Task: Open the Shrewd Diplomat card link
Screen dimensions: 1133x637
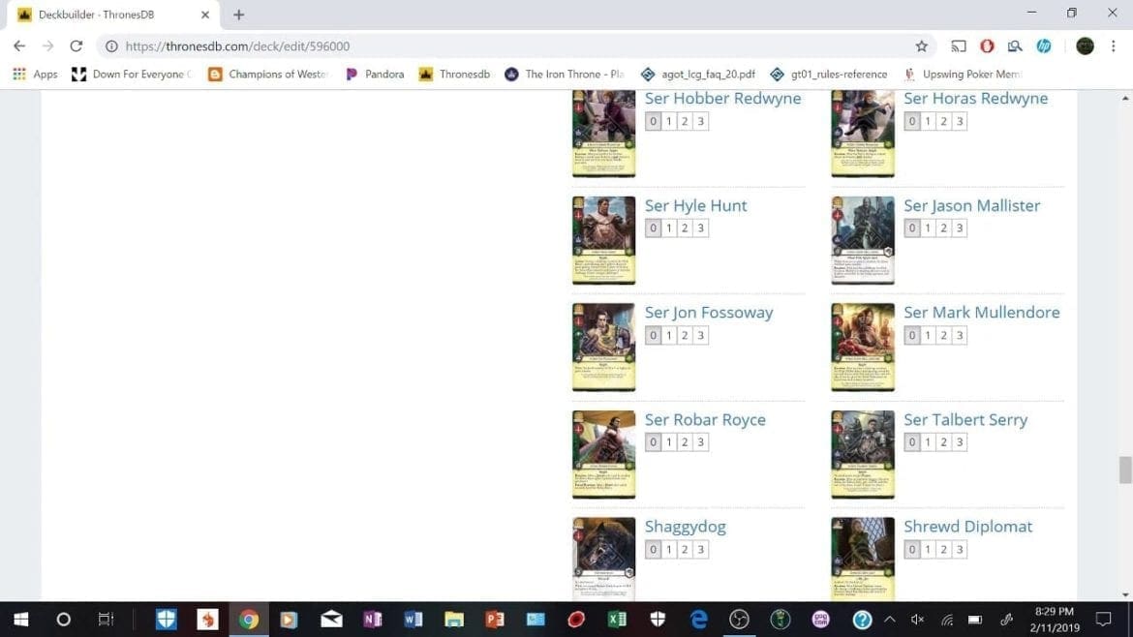Action: pos(967,527)
